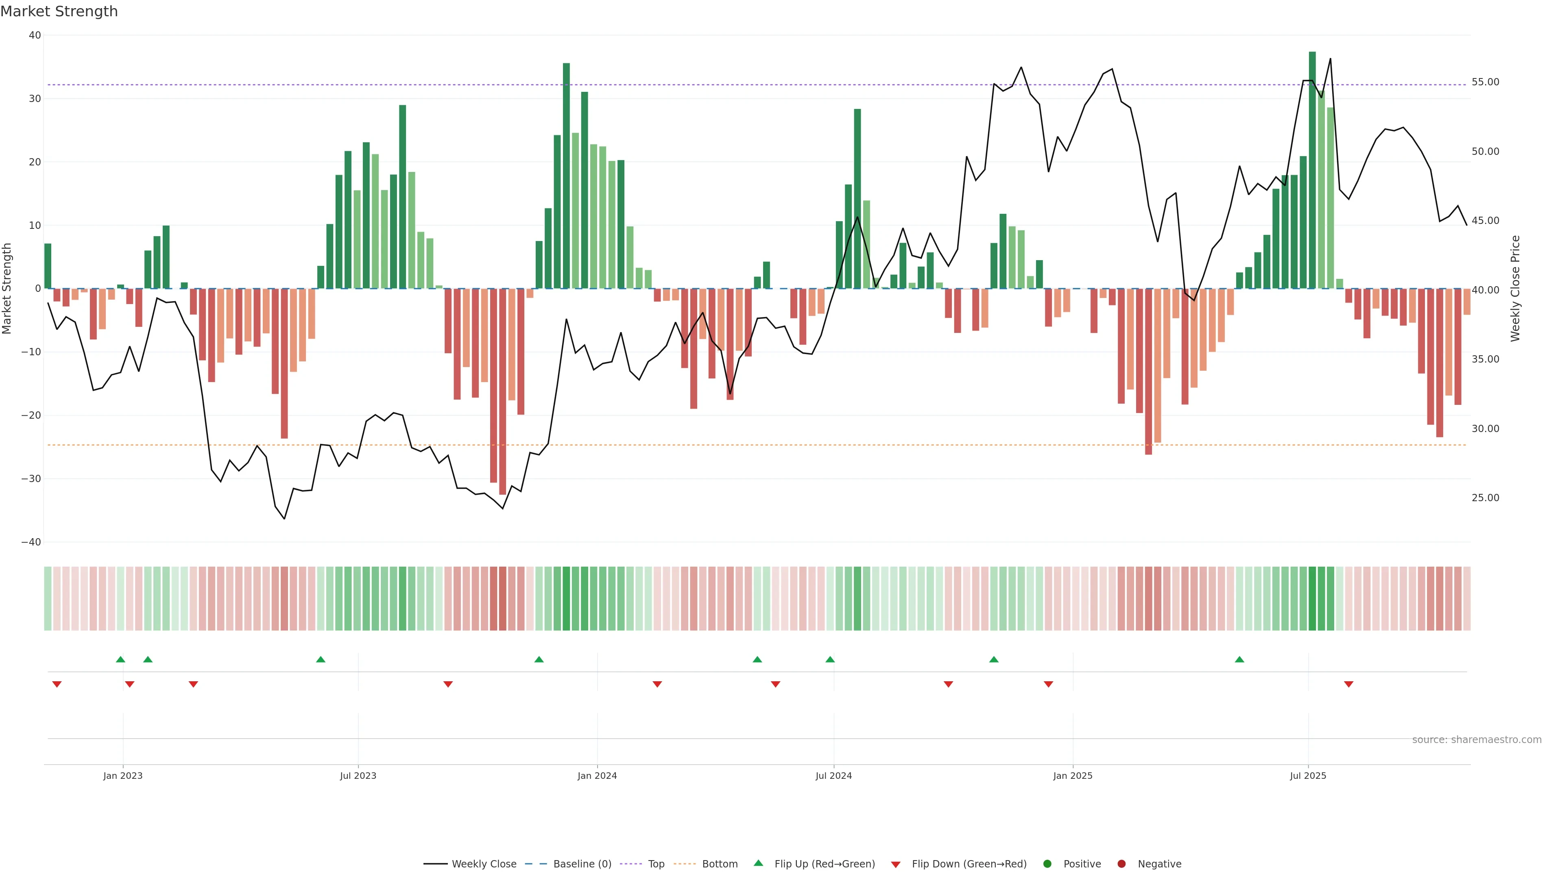The width and height of the screenshot is (1562, 878).
Task: Click the last green flip-up triangle marker
Action: (1239, 659)
